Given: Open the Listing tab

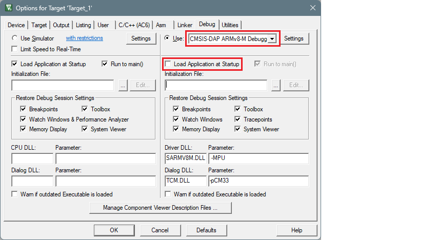Looking at the screenshot, I should point(83,25).
